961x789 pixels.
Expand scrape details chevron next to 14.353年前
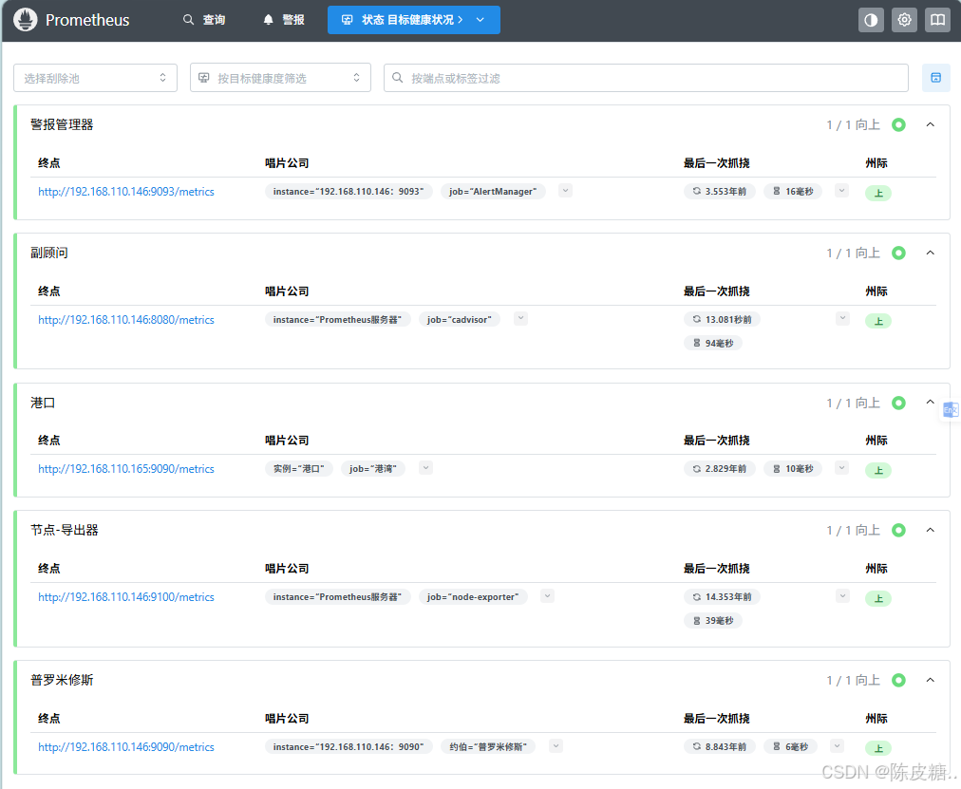tap(842, 596)
